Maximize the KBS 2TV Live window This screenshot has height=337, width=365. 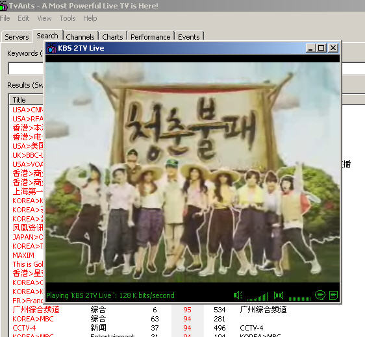tap(321, 48)
